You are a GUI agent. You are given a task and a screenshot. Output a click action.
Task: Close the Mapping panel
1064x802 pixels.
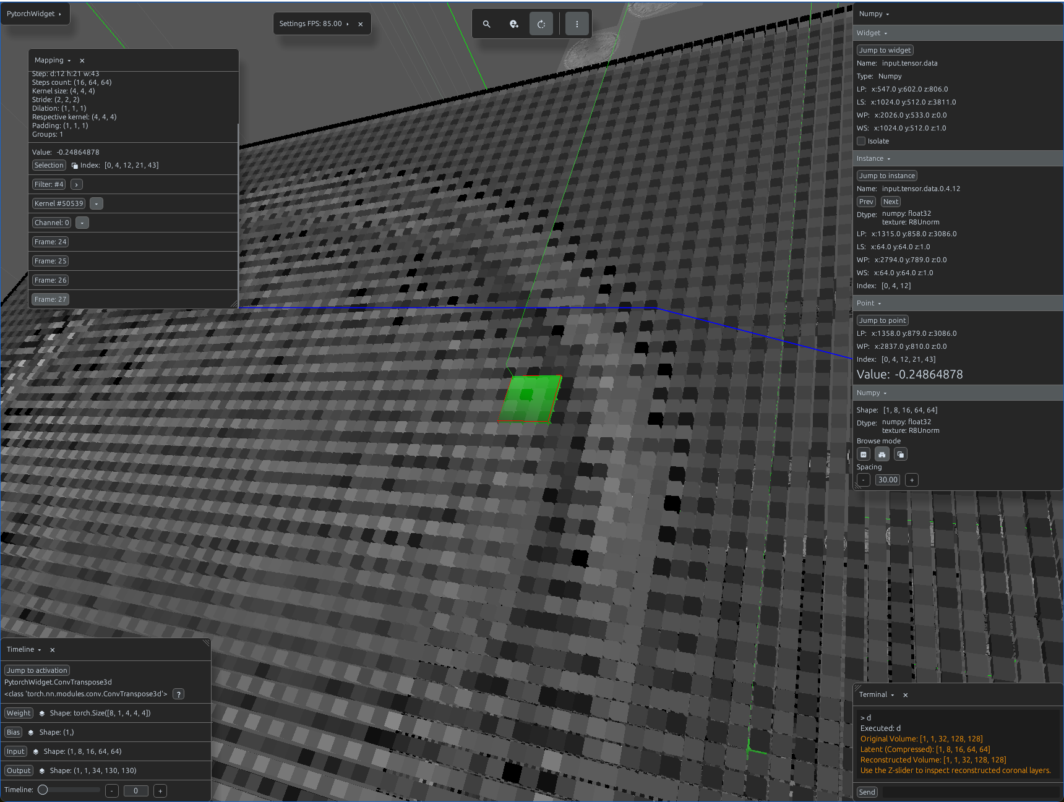(82, 61)
